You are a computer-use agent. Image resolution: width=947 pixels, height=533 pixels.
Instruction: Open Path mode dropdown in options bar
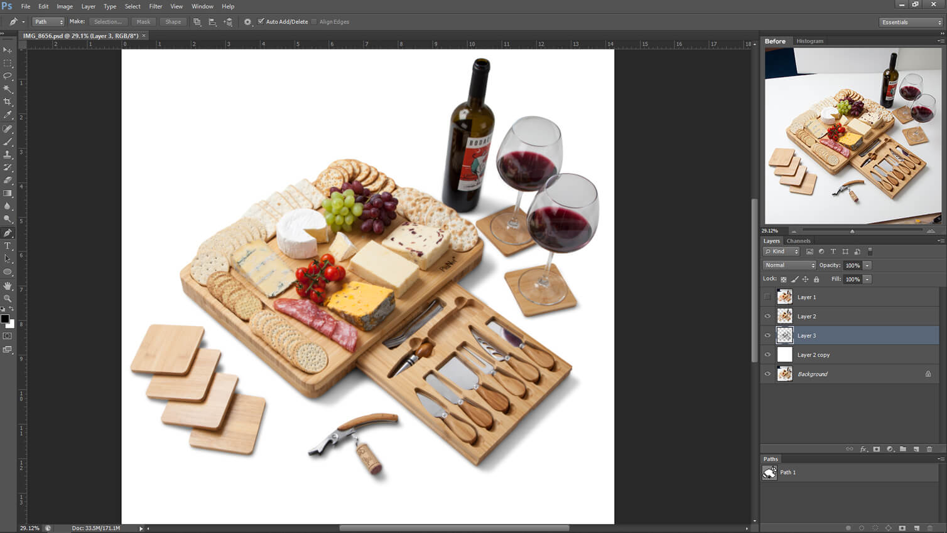coord(48,22)
